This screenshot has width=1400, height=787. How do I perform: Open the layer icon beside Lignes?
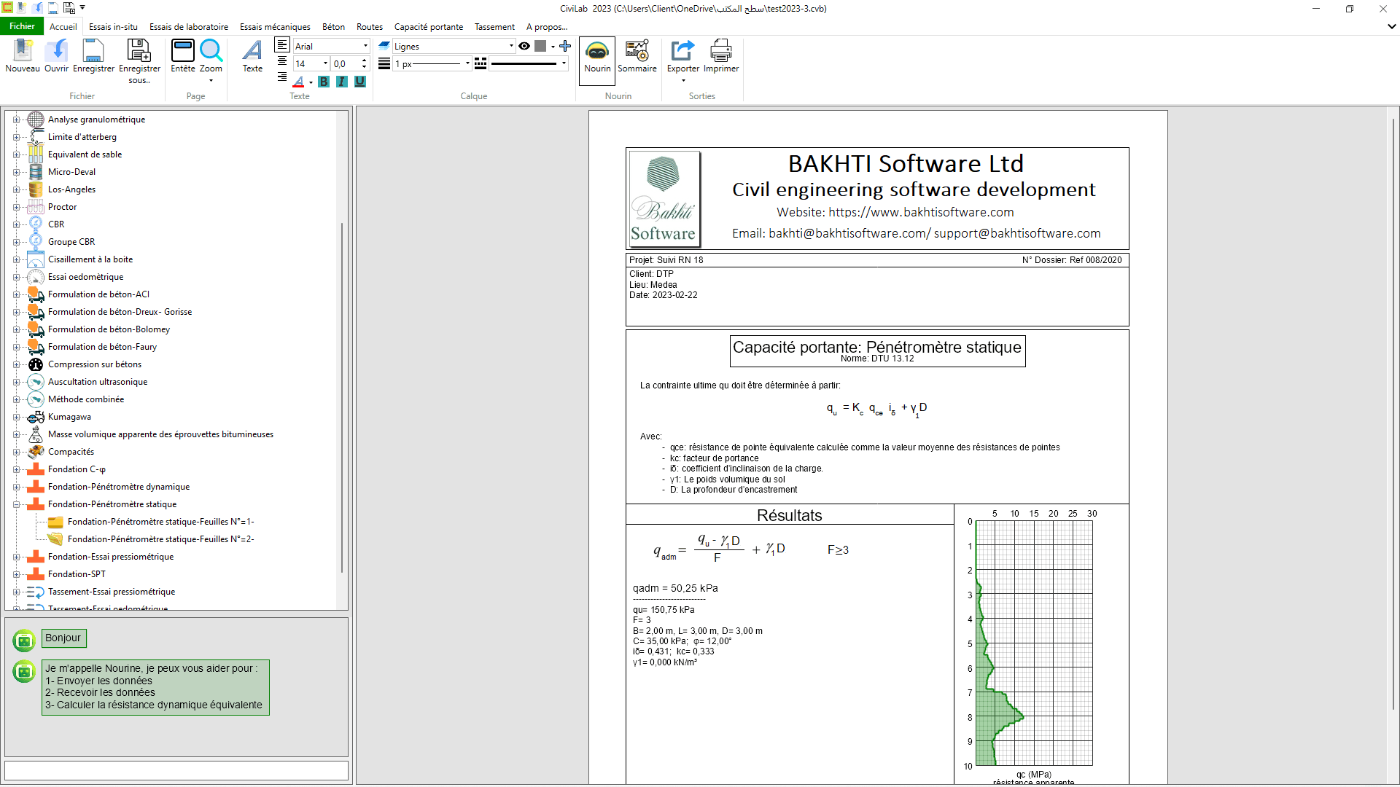(384, 45)
